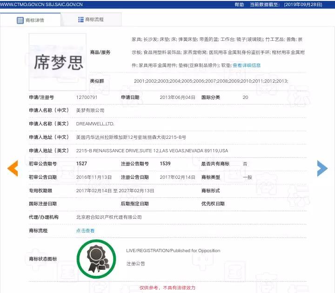Click the applicant name DREAMWELL,LTD.
Viewport: 335px width, 293px height.
point(95,124)
